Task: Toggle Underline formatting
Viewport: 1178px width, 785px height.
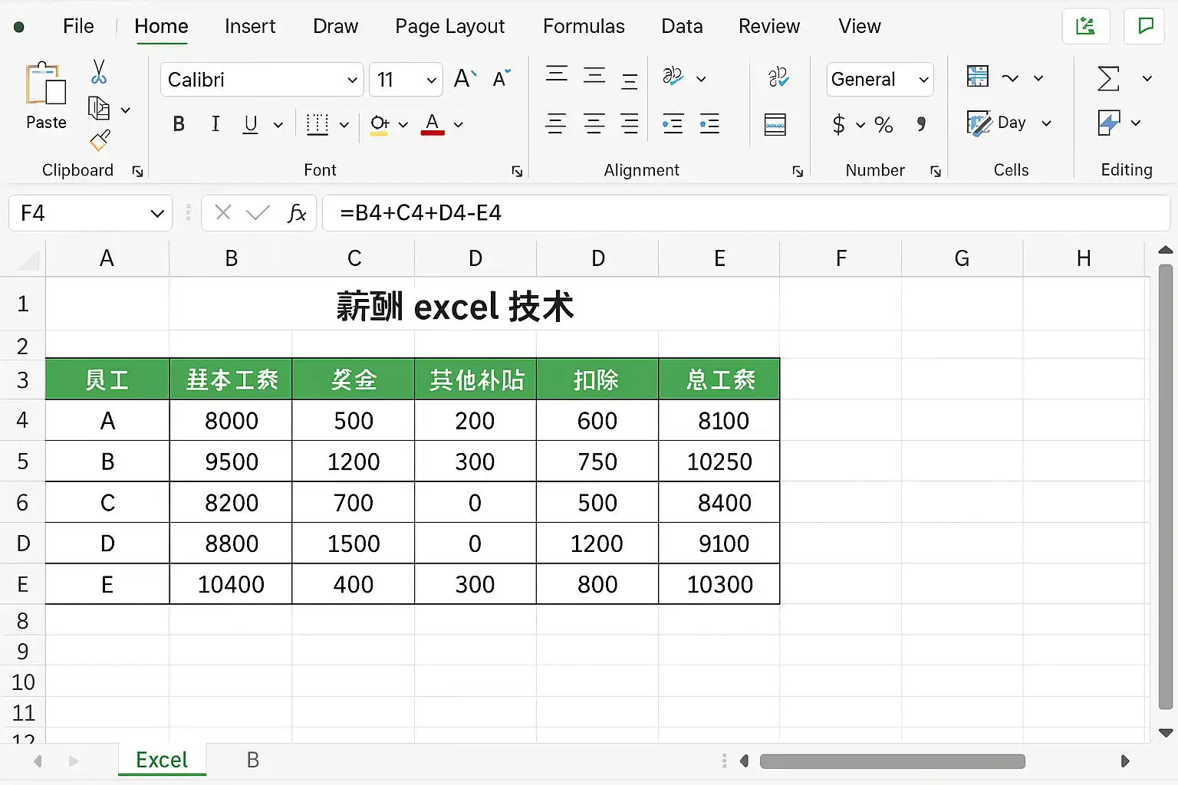Action: tap(250, 124)
